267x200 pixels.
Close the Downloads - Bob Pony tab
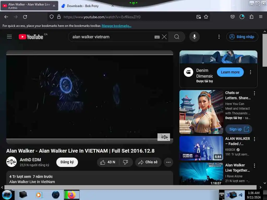[x=113, y=6]
